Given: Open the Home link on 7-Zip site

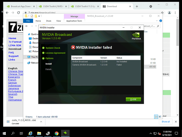Looking at the screenshot, I should coord(12,38).
